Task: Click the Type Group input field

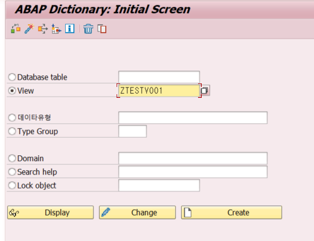Action: 132,131
